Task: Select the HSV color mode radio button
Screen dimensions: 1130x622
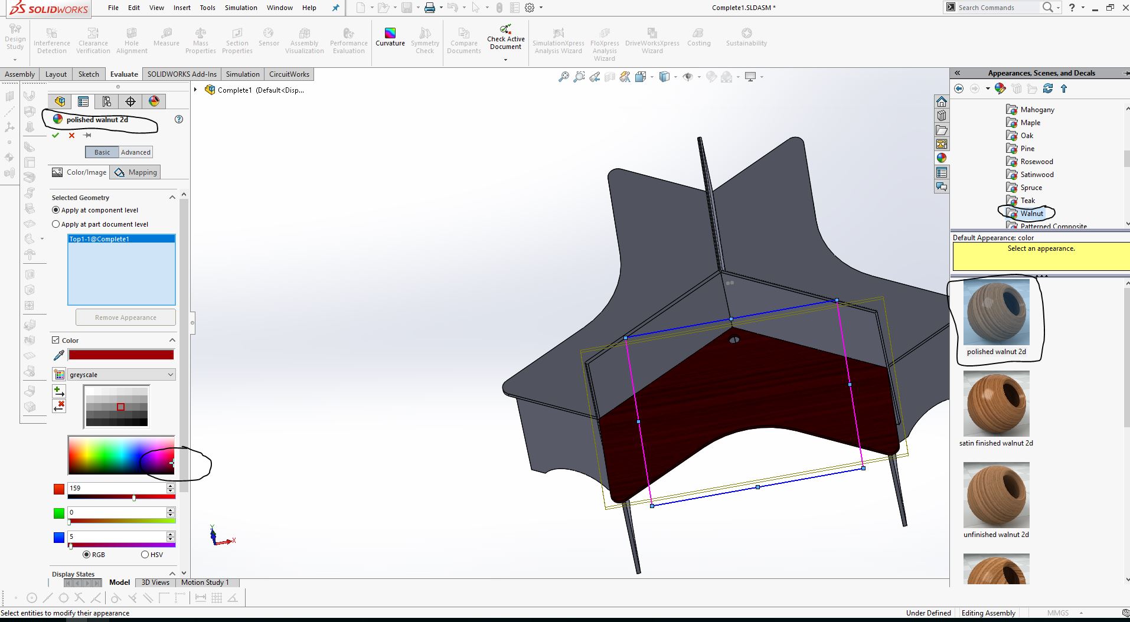Action: coord(145,555)
